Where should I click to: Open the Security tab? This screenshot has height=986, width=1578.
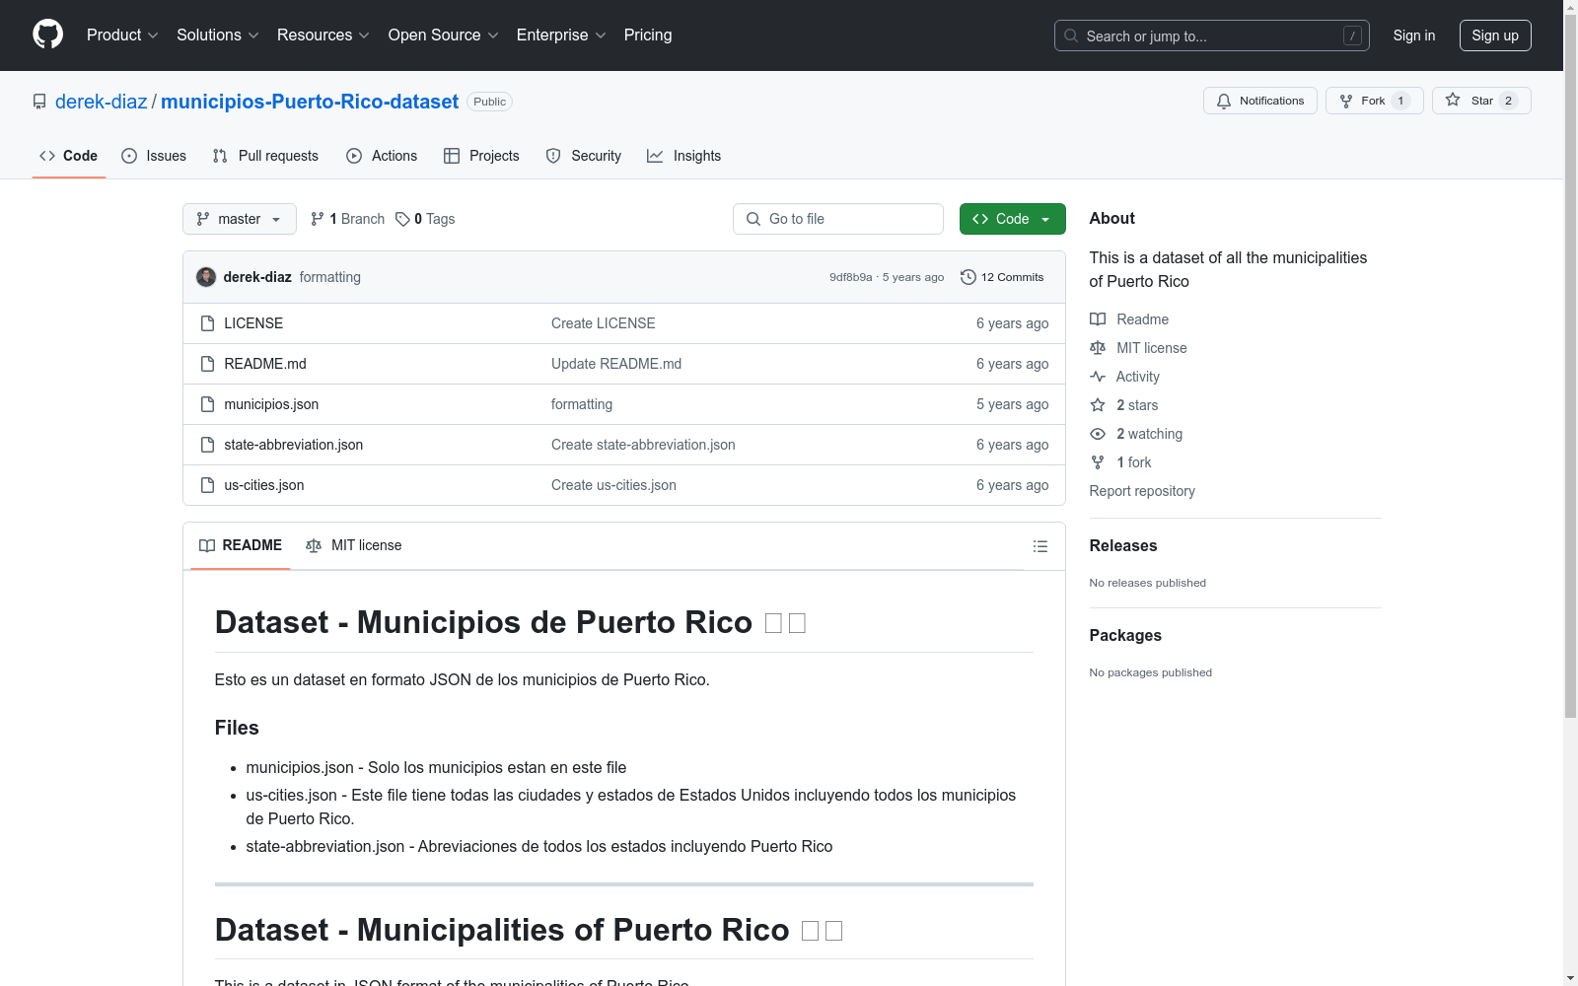584,156
